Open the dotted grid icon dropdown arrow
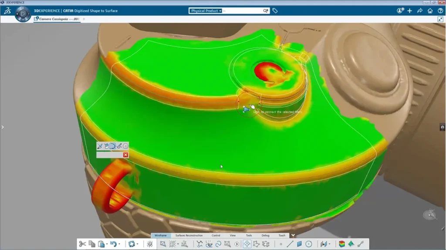 click(178, 244)
